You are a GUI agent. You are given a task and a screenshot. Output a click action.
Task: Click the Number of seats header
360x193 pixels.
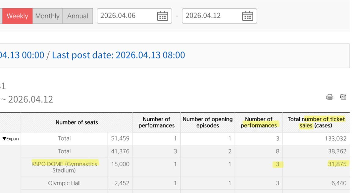pos(77,122)
